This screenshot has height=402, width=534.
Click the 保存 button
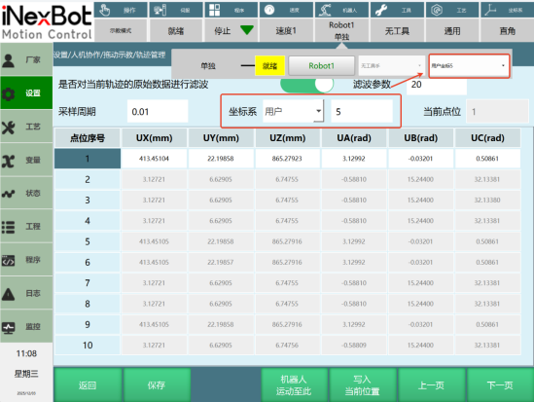click(x=157, y=385)
